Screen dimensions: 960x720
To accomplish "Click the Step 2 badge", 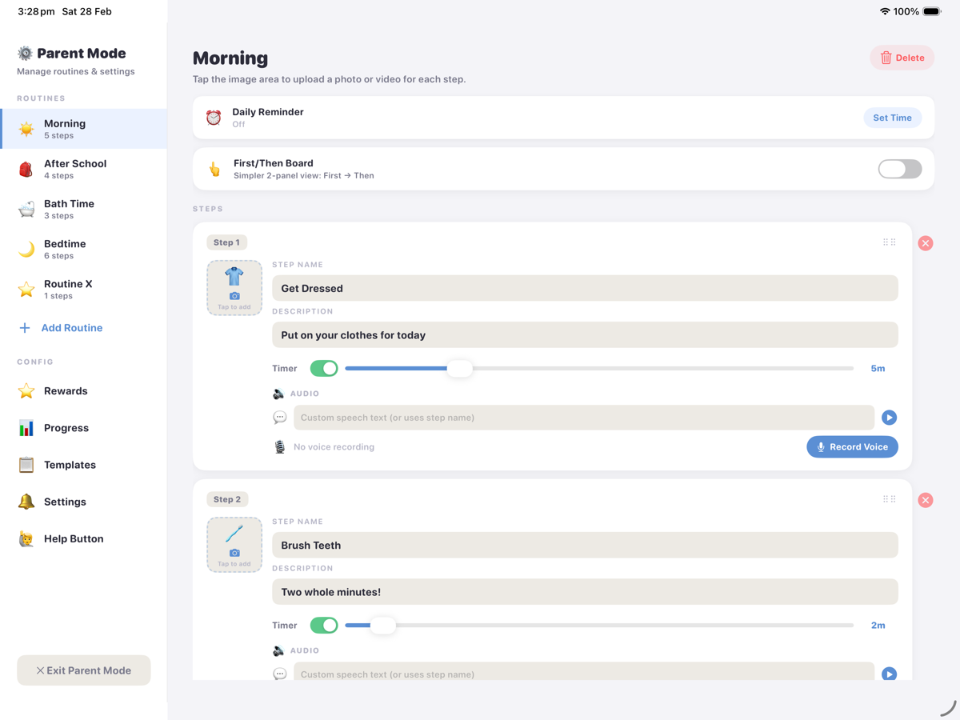I will [227, 499].
